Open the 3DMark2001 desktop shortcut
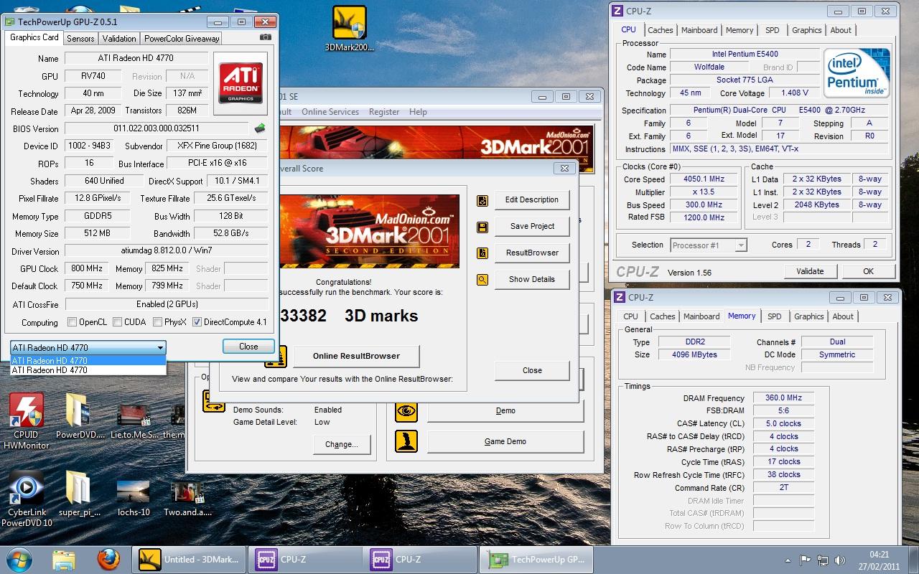The width and height of the screenshot is (919, 574). click(x=350, y=29)
